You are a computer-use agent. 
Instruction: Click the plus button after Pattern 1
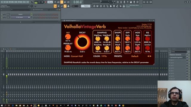point(91,6)
